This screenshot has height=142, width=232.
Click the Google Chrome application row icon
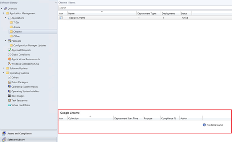click(x=61, y=18)
